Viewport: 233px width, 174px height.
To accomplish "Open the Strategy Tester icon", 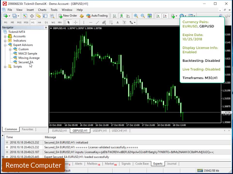I will pos(52,16).
